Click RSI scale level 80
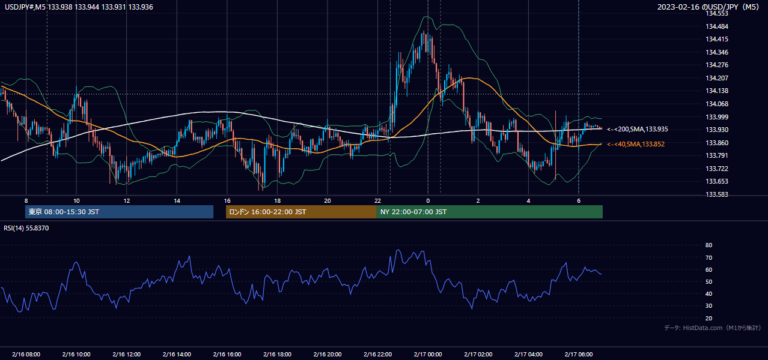The image size is (768, 360). (709, 245)
